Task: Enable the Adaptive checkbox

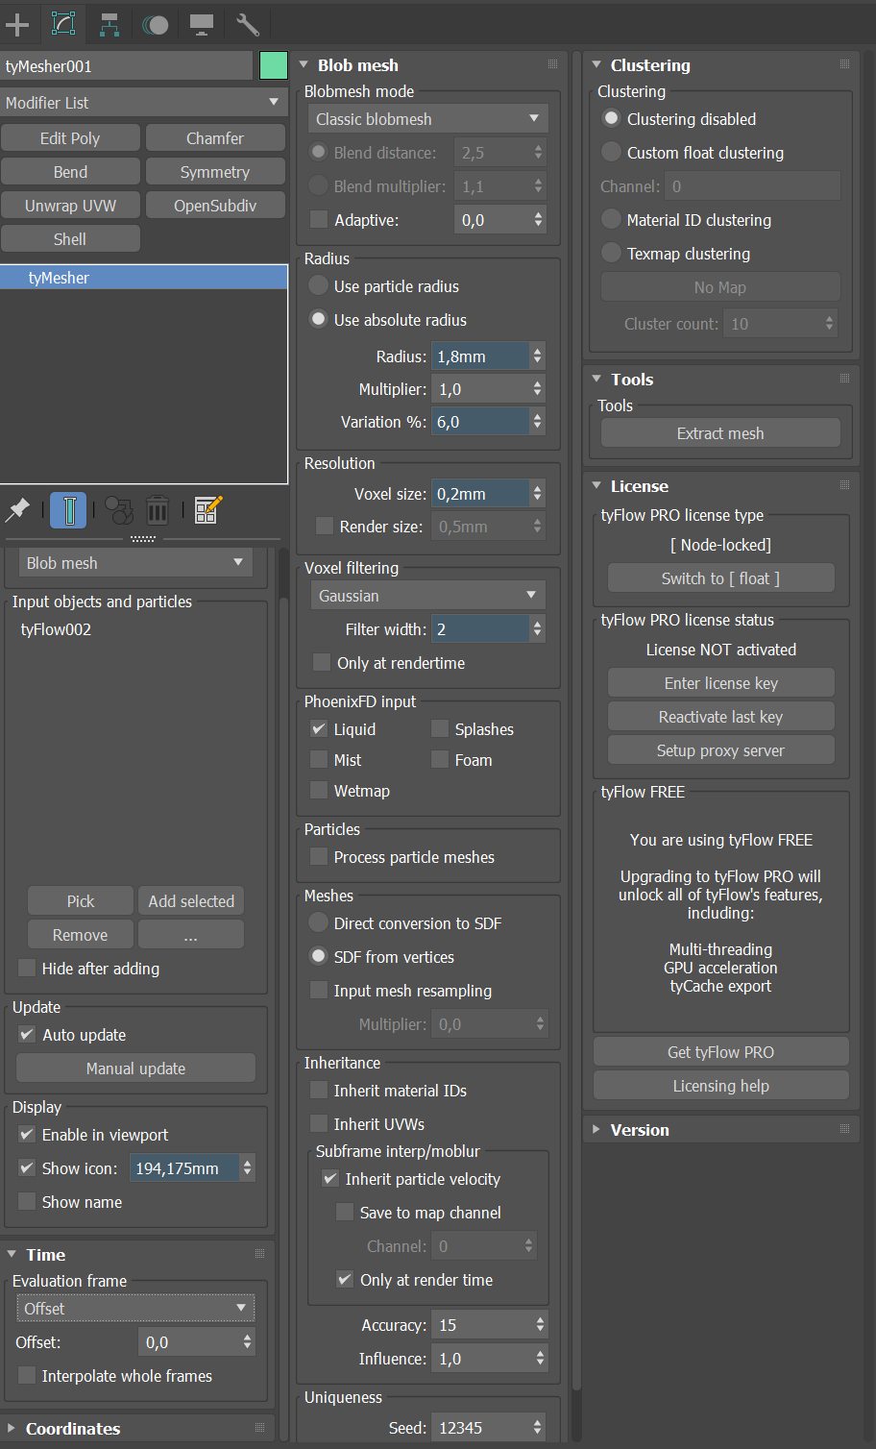Action: tap(319, 220)
